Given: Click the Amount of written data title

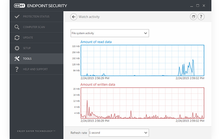Looking at the screenshot, I should pyautogui.click(x=98, y=85).
